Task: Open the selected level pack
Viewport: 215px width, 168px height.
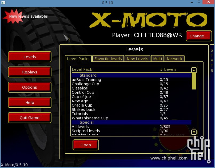Action: [86, 145]
